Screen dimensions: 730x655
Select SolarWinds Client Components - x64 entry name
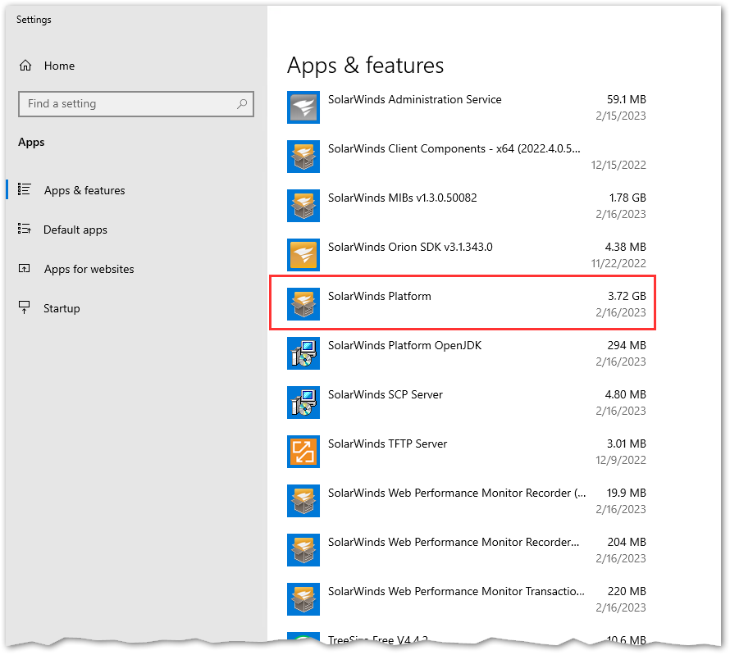454,148
